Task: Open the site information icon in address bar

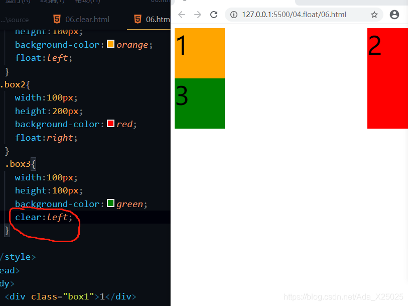Action: [234, 15]
